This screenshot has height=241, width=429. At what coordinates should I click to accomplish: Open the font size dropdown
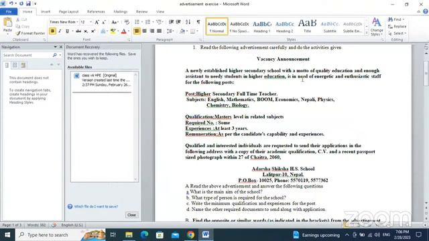pos(91,22)
